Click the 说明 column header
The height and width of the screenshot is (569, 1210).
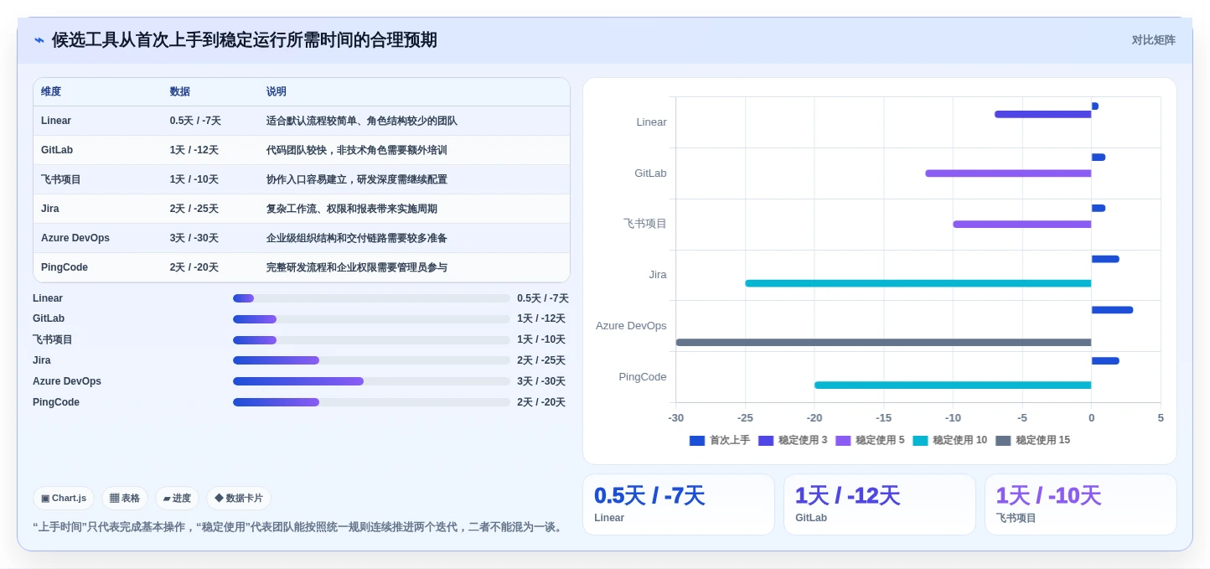tap(277, 91)
